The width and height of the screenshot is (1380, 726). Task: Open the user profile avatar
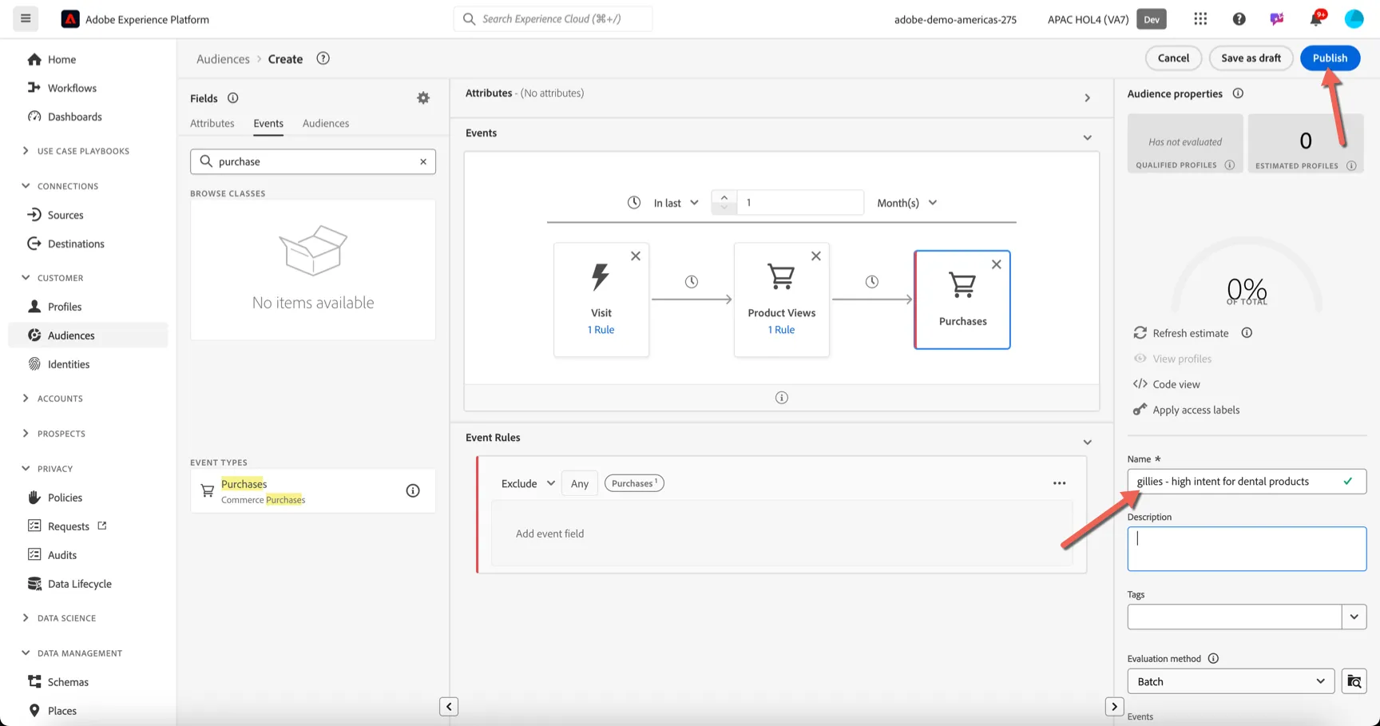coord(1354,19)
